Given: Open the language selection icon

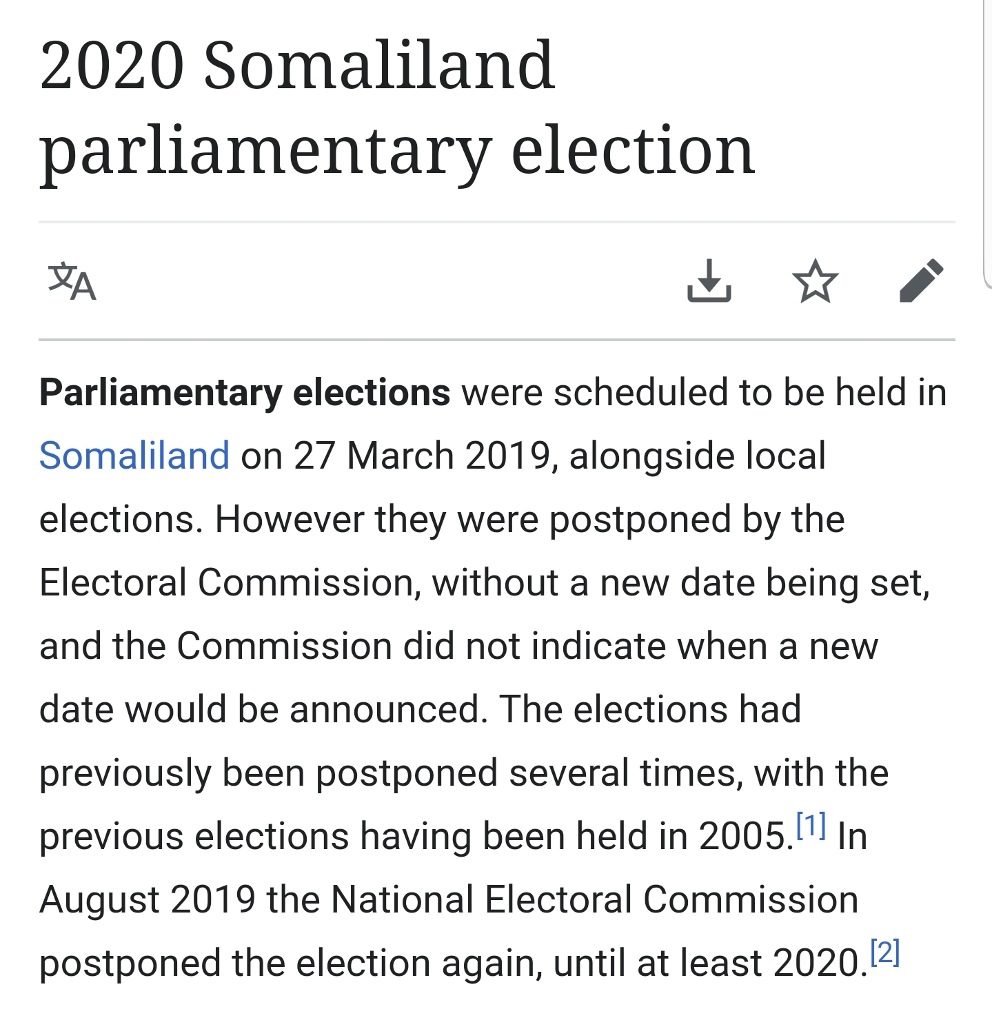Looking at the screenshot, I should click(72, 281).
